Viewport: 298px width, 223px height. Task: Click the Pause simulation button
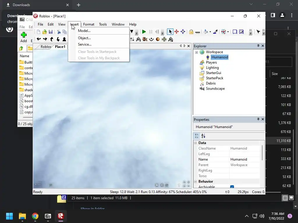pyautogui.click(x=151, y=32)
